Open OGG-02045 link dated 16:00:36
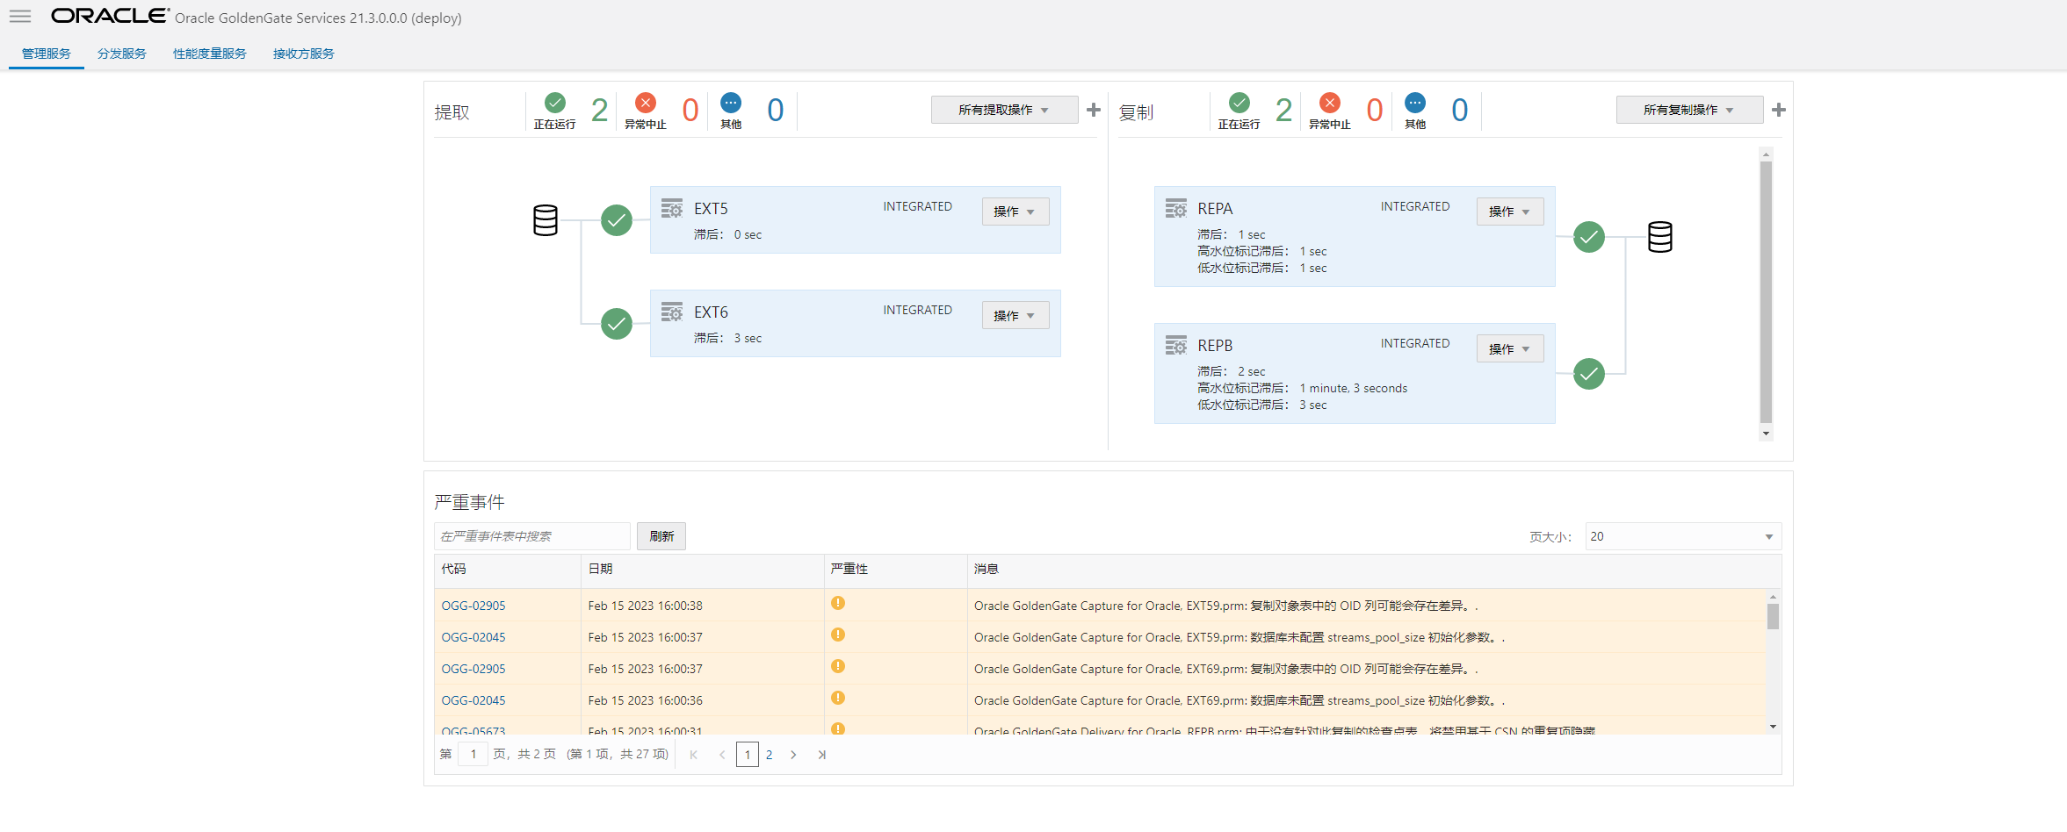2067x832 pixels. coord(473,700)
